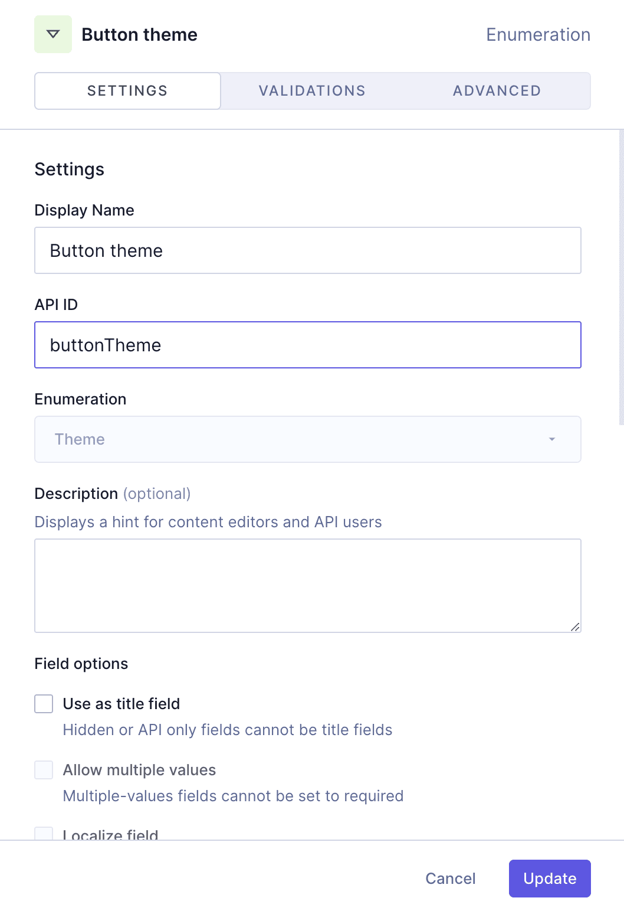The width and height of the screenshot is (624, 914).
Task: Click inside the buttonTheme API ID field
Action: (307, 345)
